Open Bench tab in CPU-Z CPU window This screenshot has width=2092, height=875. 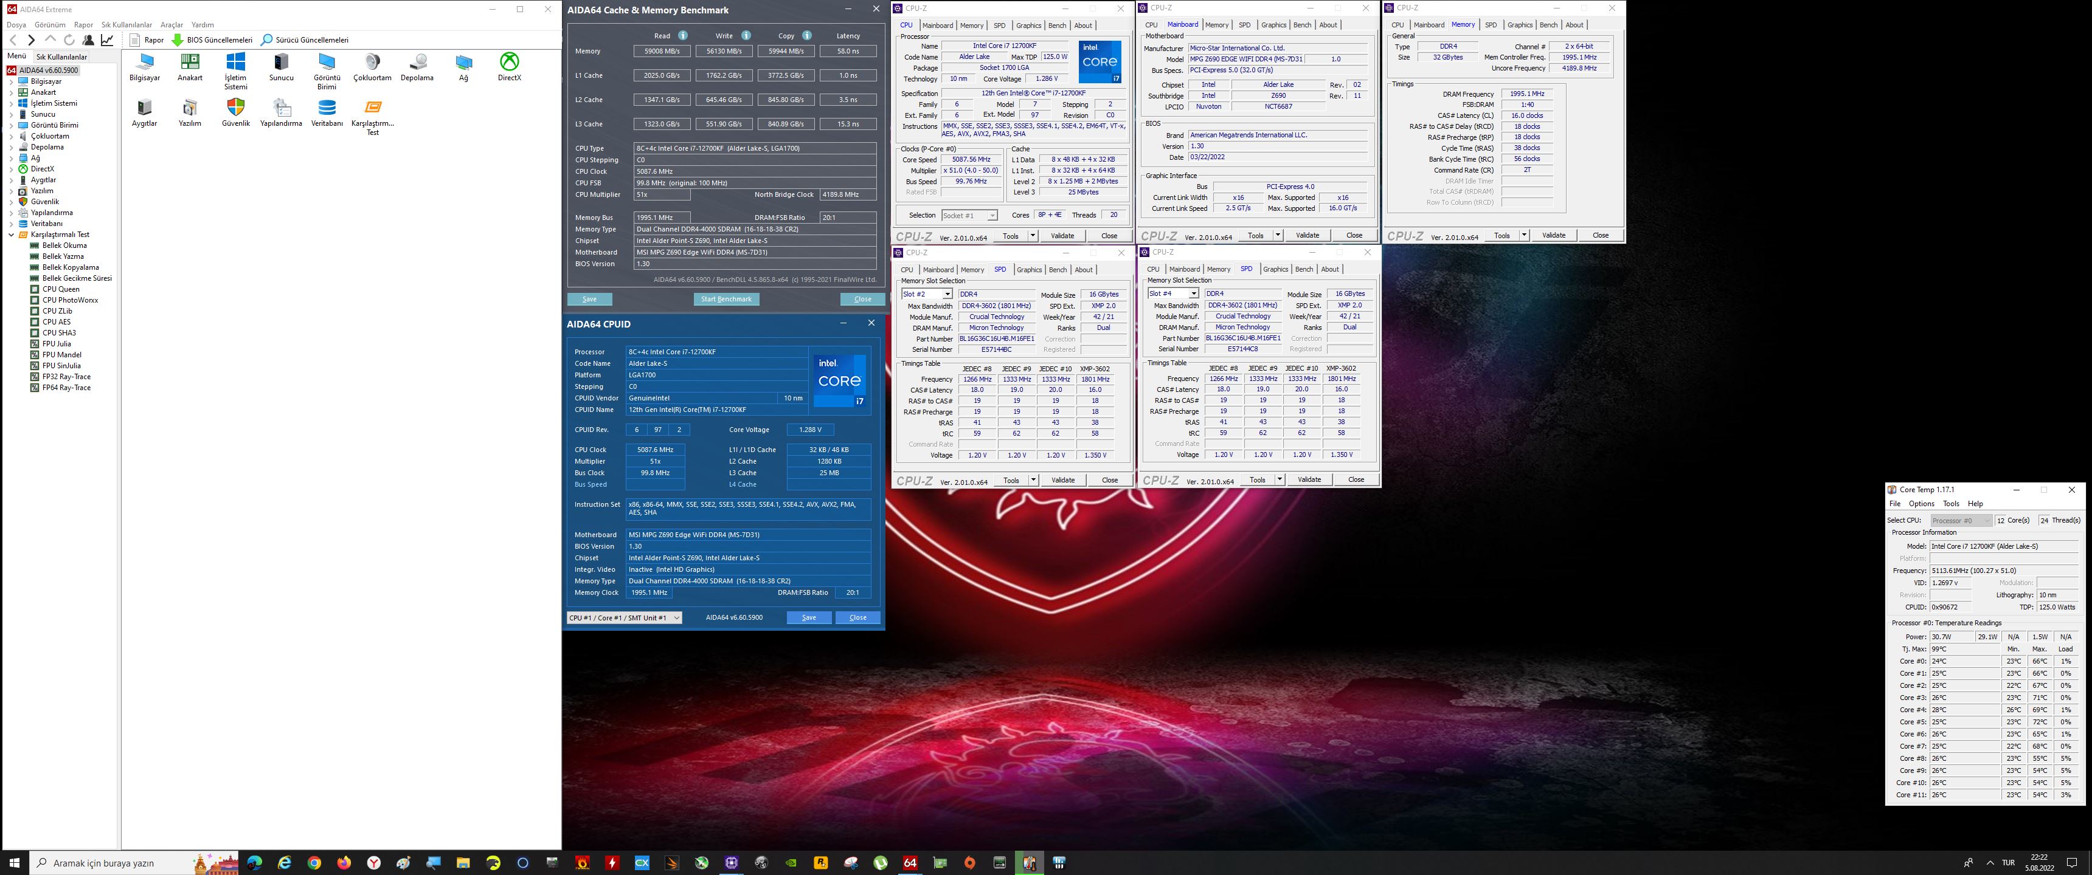(1056, 25)
